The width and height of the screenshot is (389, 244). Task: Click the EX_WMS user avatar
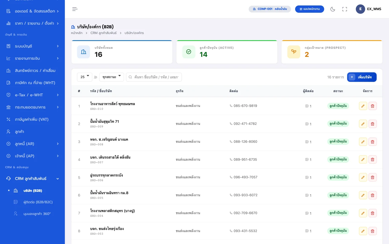point(360,9)
